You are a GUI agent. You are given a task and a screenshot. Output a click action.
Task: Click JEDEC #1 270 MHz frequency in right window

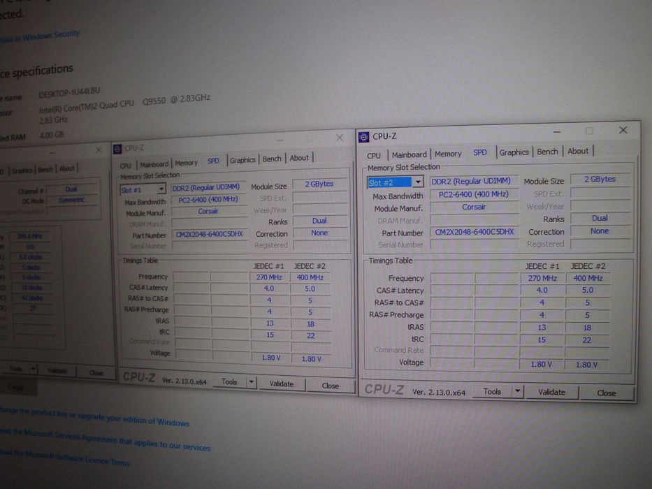click(542, 278)
